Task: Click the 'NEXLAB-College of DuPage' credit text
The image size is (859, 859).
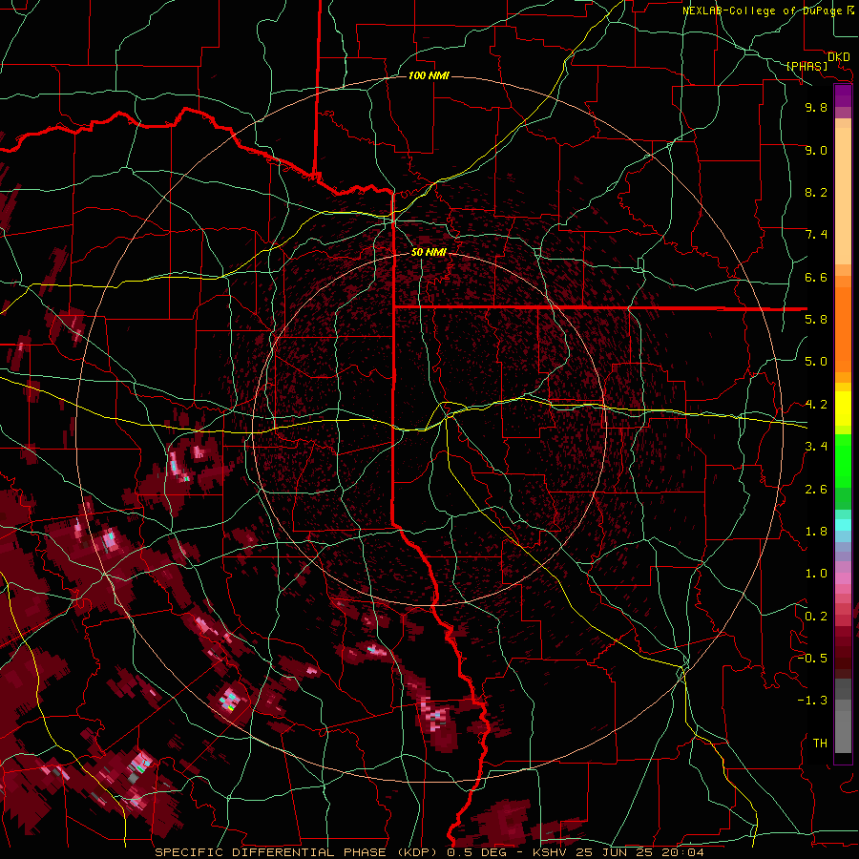Action: coord(762,10)
